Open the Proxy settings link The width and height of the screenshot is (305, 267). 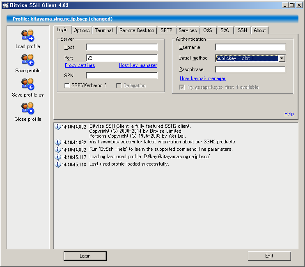click(x=80, y=65)
